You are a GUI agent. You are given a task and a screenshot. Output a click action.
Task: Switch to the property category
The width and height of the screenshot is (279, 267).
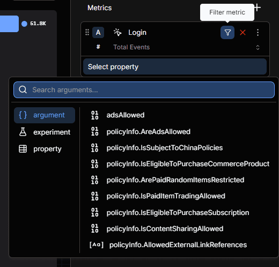pos(45,149)
